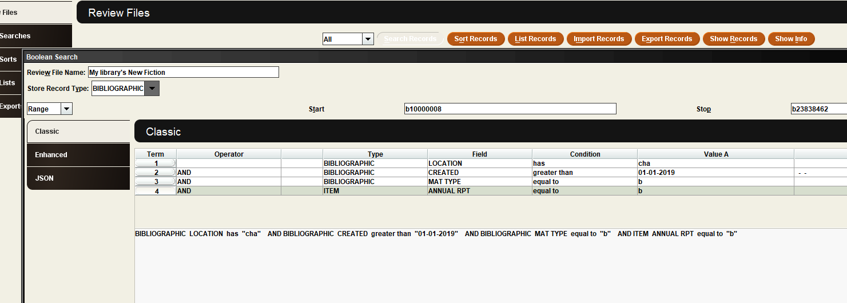Click the Stop record number field
Image resolution: width=847 pixels, height=303 pixels.
click(818, 109)
